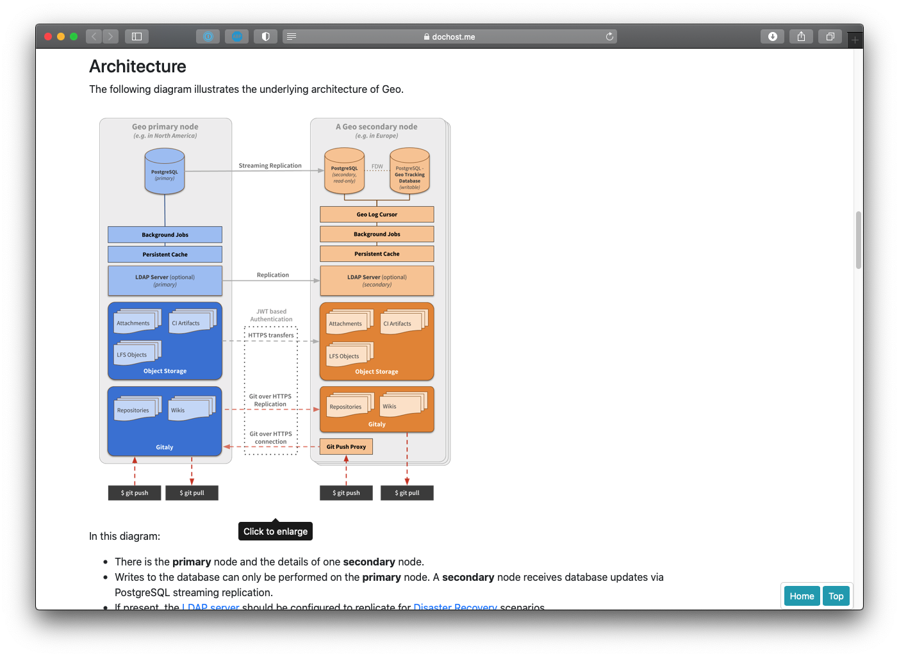Click "In this diagram:" text
The image size is (899, 657).
pyautogui.click(x=124, y=537)
